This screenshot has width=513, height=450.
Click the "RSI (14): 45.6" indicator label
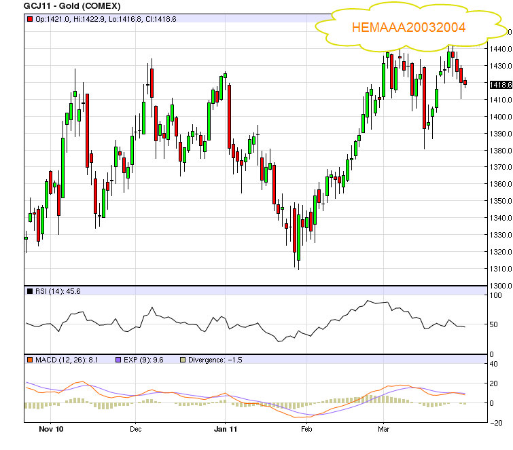coord(58,291)
